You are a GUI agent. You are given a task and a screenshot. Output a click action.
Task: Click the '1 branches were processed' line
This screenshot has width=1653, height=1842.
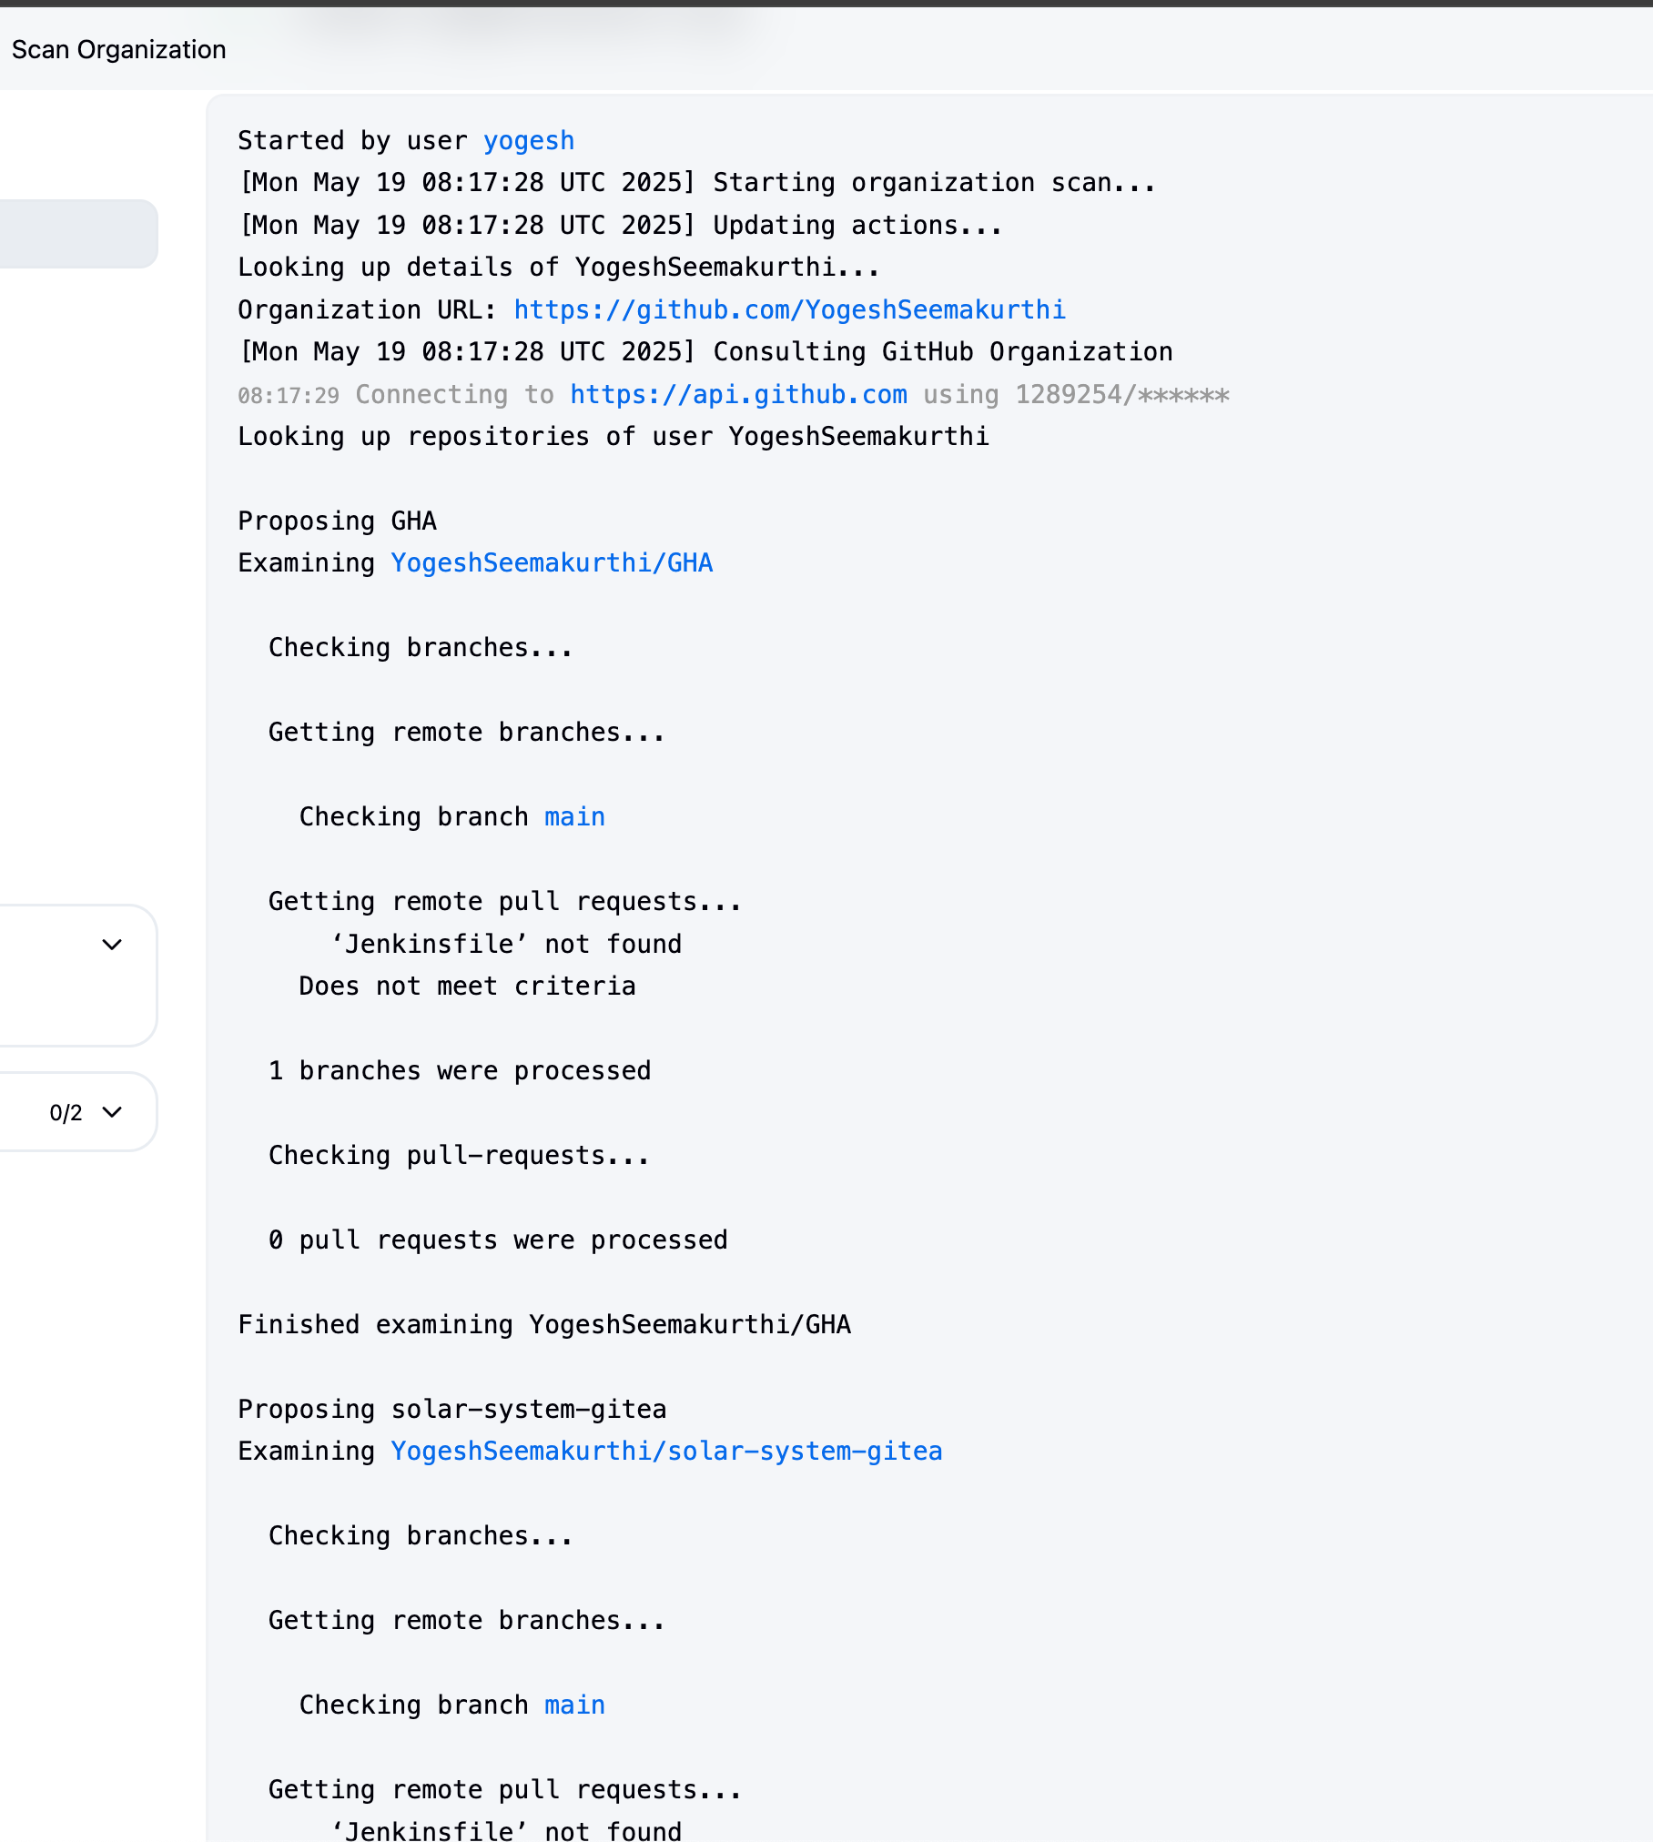pyautogui.click(x=460, y=1071)
